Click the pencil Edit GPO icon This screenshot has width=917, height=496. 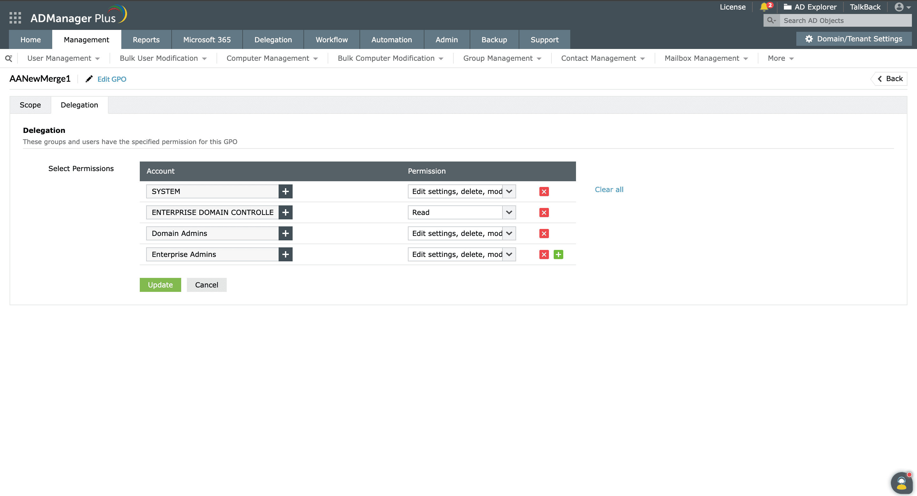tap(89, 79)
